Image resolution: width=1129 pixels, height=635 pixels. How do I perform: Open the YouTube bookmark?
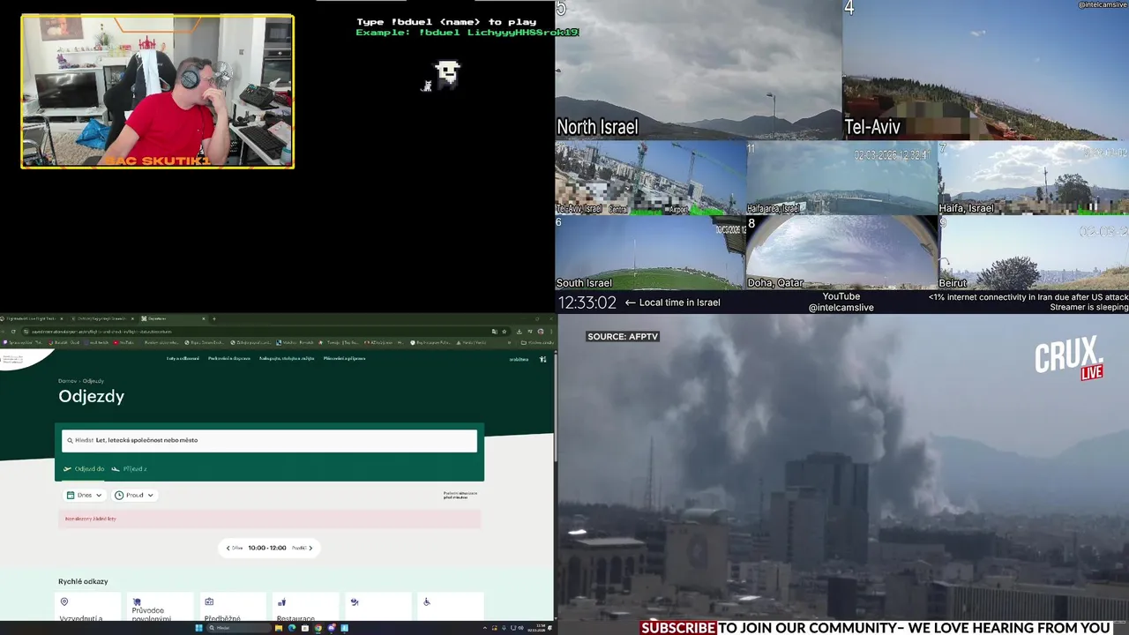coord(123,342)
